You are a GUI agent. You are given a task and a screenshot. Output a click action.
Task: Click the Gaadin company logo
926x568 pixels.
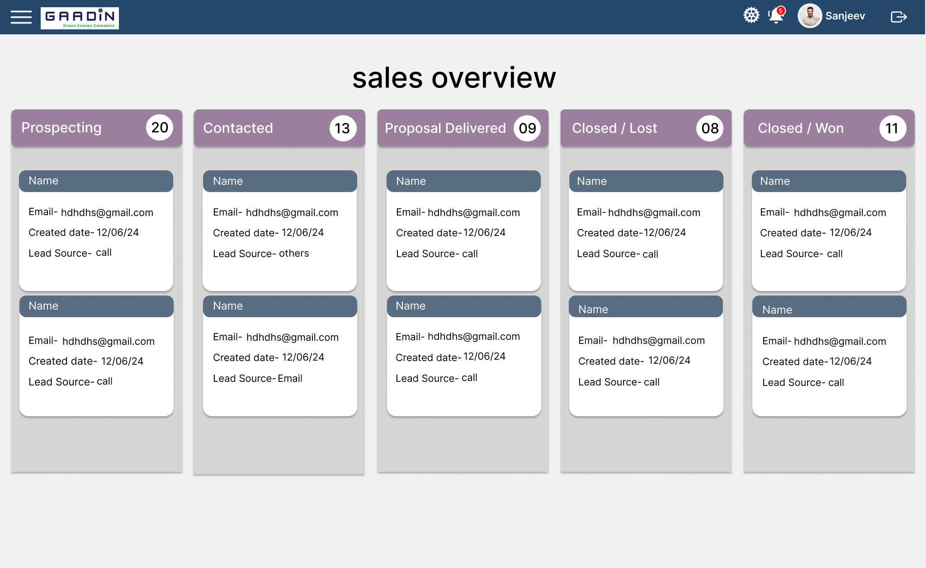[80, 18]
